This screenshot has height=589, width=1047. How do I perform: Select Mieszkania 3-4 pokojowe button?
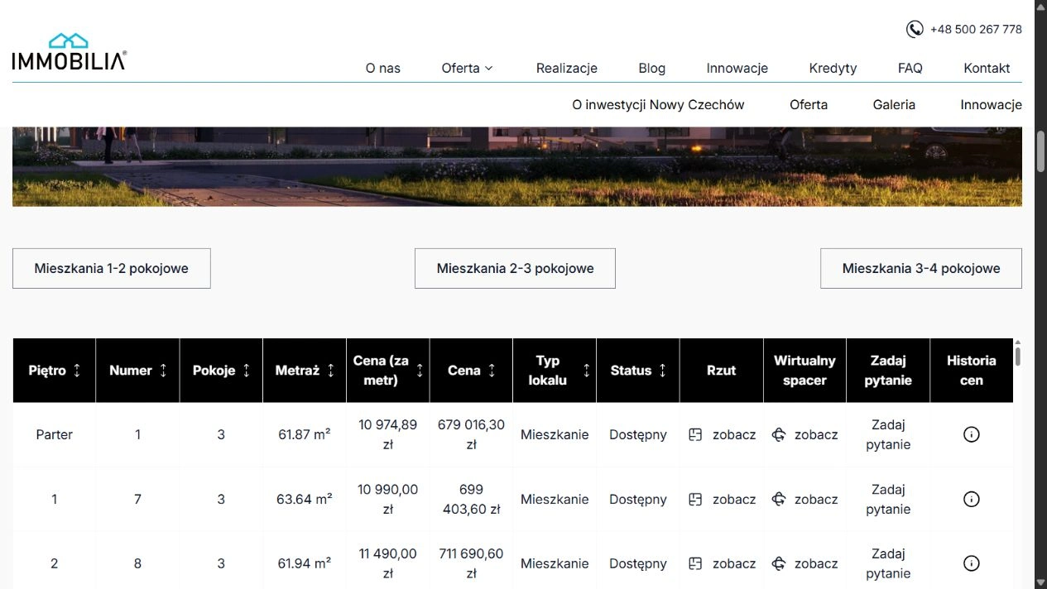pyautogui.click(x=921, y=268)
